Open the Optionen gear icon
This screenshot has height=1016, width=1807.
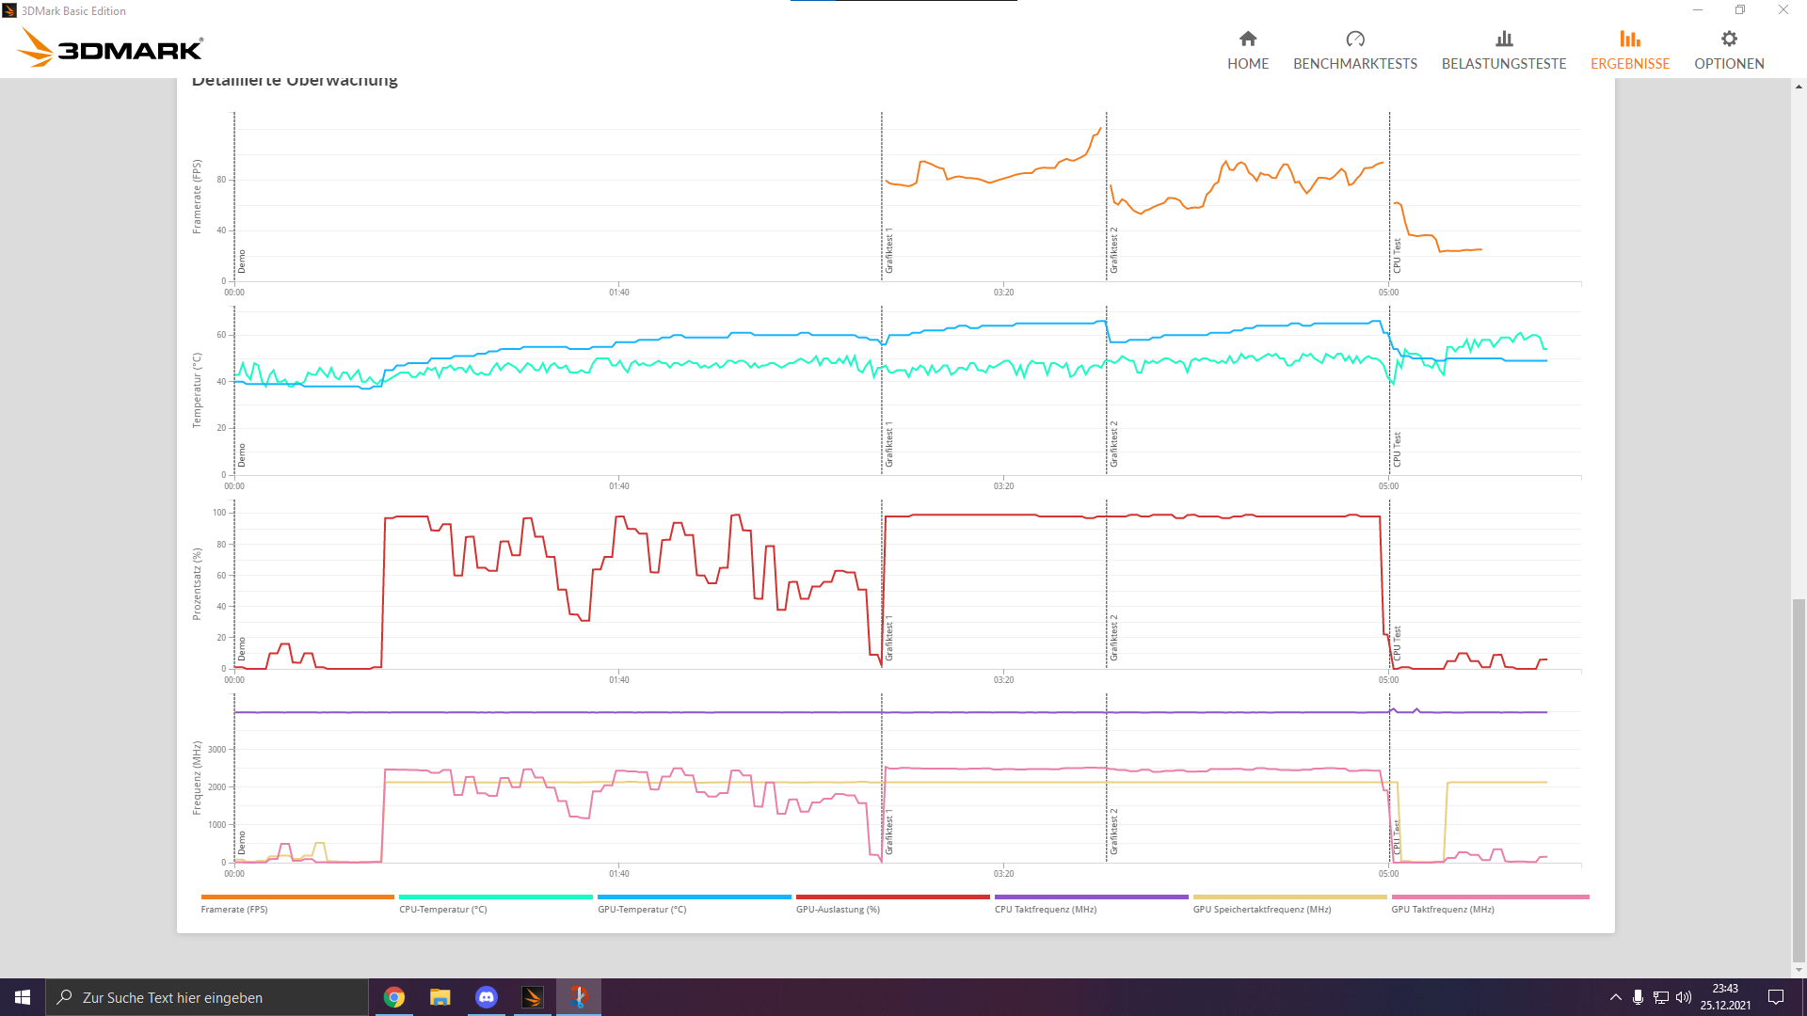(x=1729, y=39)
